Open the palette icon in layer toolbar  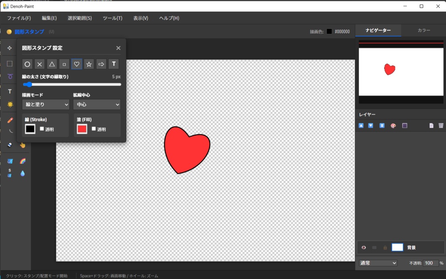point(393,126)
